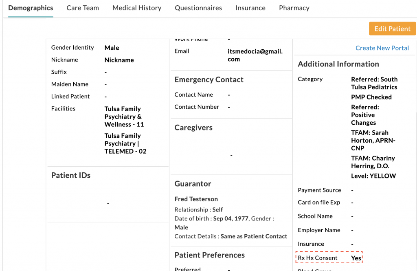Go to the Questionnaires tab
The image size is (417, 271).
[x=198, y=8]
